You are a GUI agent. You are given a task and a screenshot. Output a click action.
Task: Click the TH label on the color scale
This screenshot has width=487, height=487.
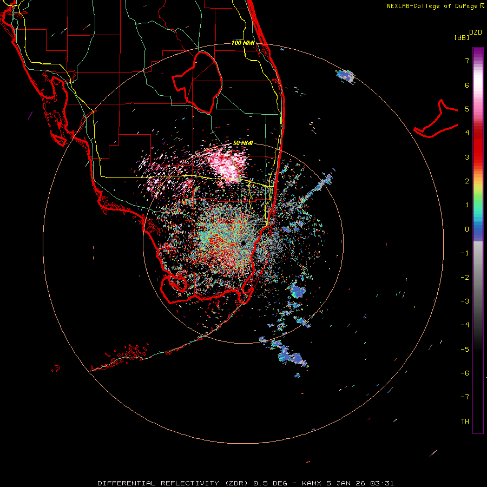[x=465, y=422]
